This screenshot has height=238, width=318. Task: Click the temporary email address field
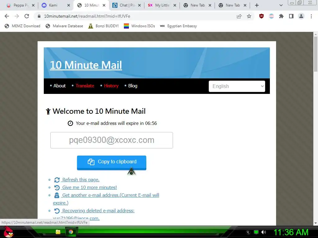111,140
